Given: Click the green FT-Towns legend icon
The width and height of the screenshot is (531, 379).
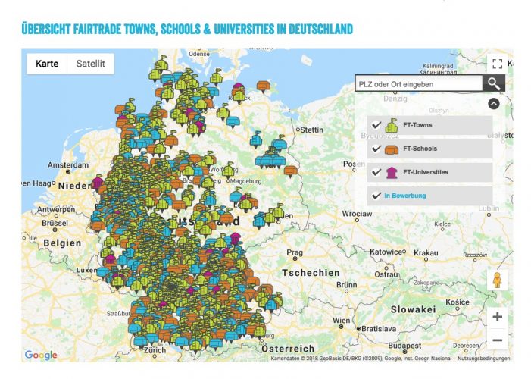Looking at the screenshot, I should click(x=392, y=125).
